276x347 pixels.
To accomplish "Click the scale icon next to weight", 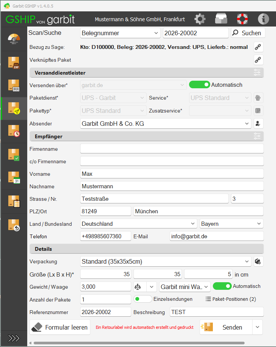I will coord(138,287).
